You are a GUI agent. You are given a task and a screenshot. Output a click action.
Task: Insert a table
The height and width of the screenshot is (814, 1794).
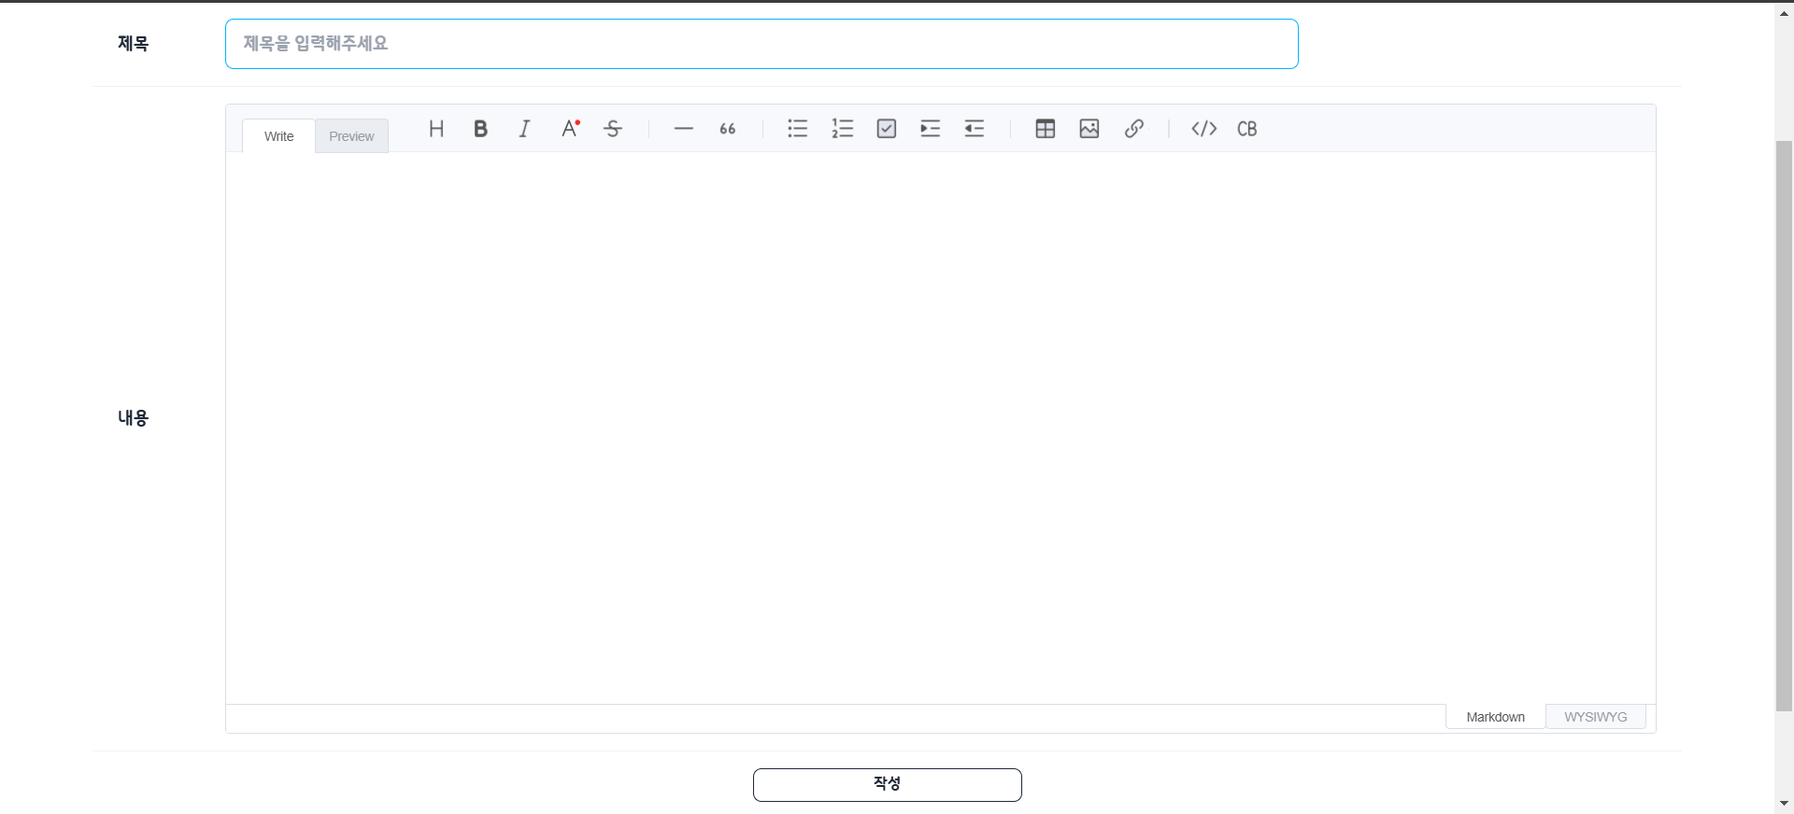click(x=1046, y=129)
